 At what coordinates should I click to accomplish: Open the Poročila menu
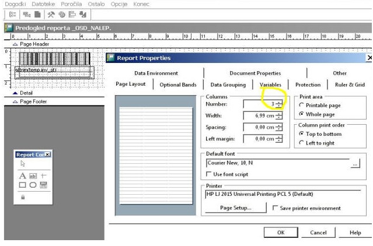(71, 4)
